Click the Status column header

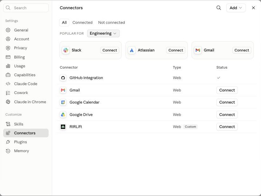tap(222, 67)
